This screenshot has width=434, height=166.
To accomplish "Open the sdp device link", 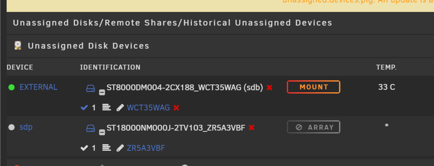I will [x=26, y=128].
